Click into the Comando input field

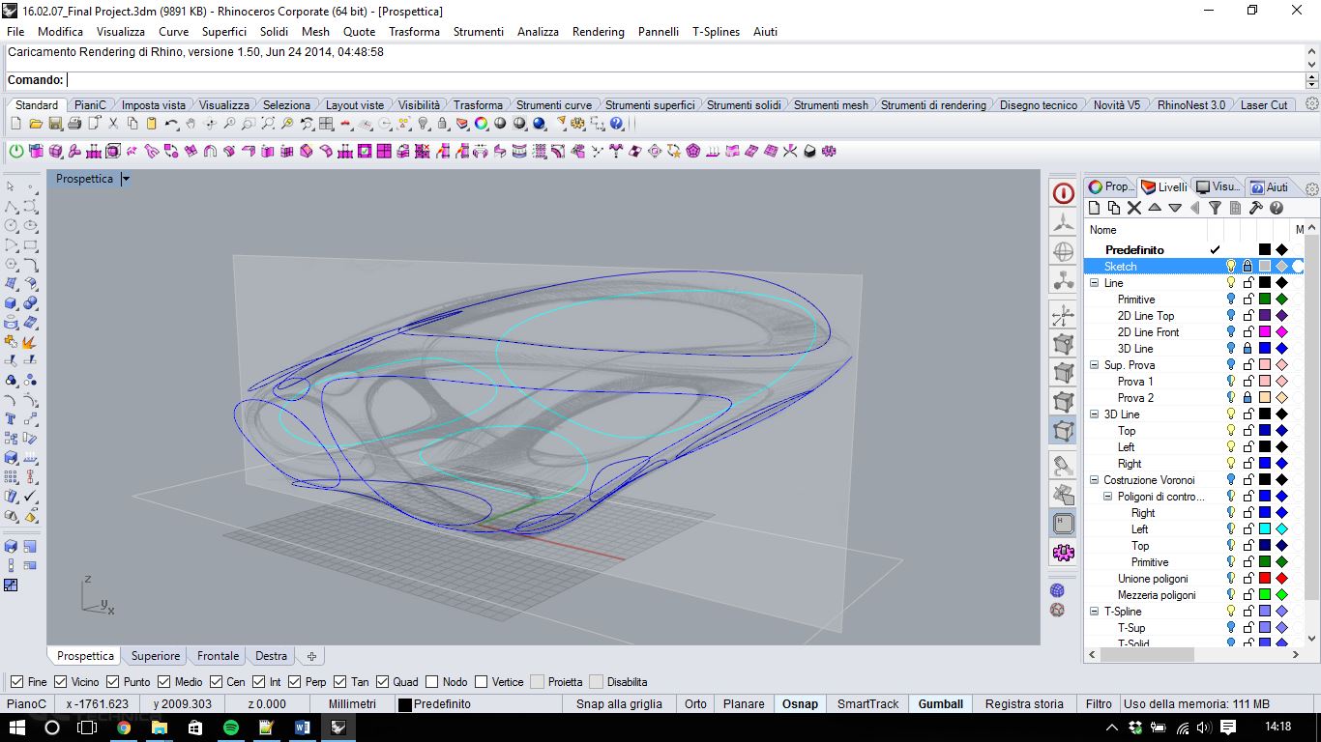coord(685,80)
